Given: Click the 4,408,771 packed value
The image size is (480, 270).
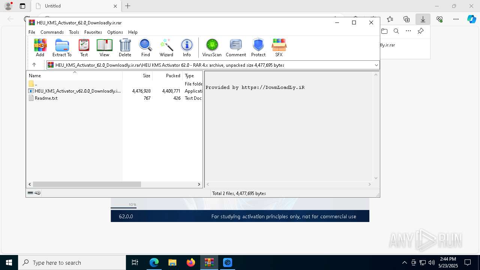Looking at the screenshot, I should click(x=171, y=91).
